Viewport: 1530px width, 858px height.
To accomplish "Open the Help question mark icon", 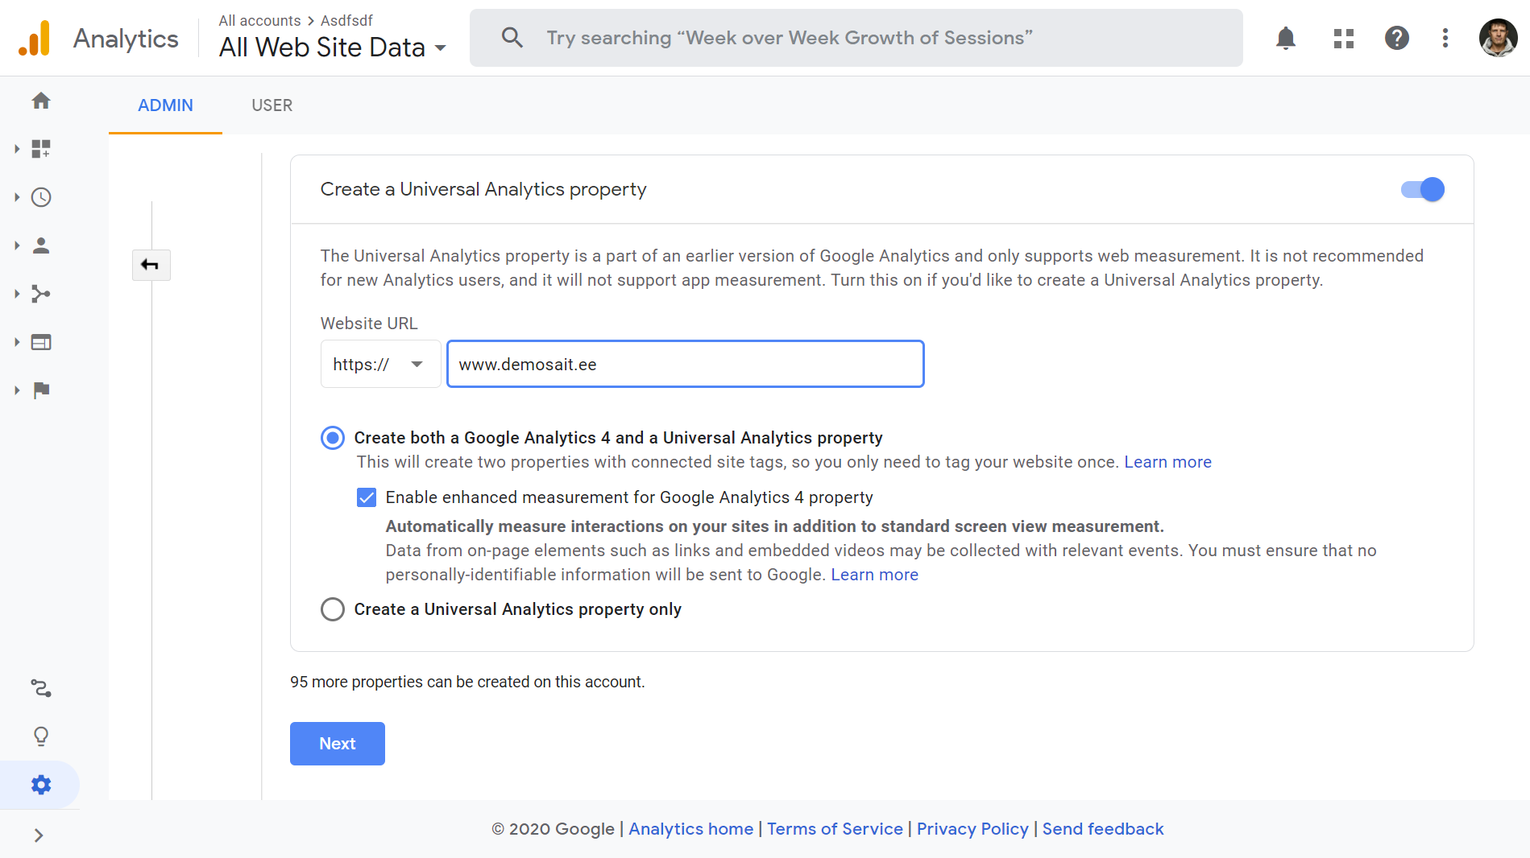I will click(1396, 38).
